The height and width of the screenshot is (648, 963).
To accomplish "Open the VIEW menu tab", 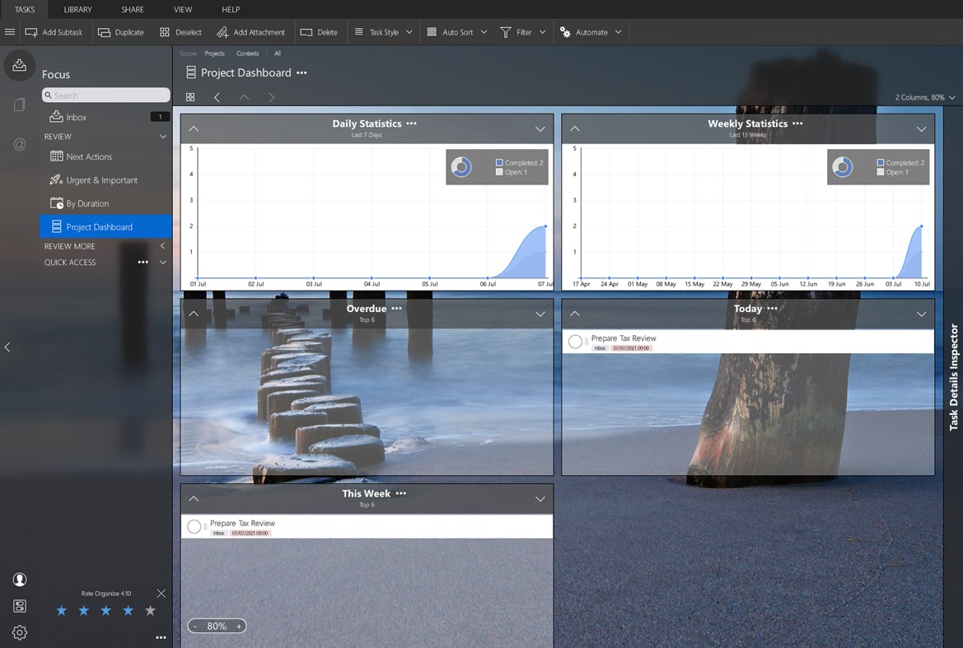I will click(x=182, y=9).
